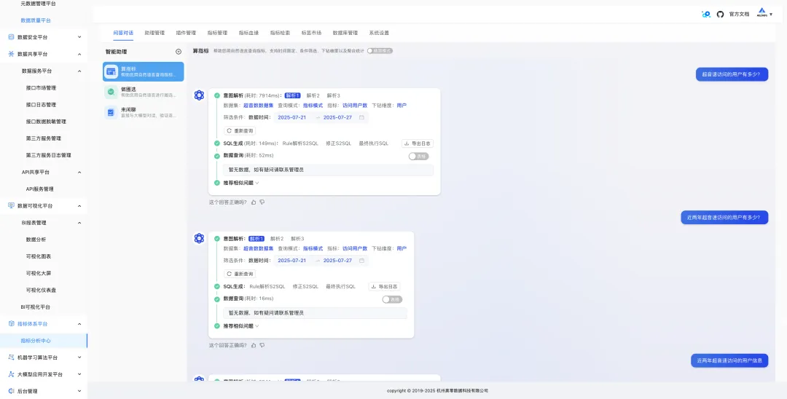Expand the 大模型应用开发平台 menu chevron
787x399 pixels.
pyautogui.click(x=79, y=374)
